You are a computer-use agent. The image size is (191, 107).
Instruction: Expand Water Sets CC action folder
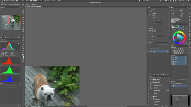tap(152, 79)
